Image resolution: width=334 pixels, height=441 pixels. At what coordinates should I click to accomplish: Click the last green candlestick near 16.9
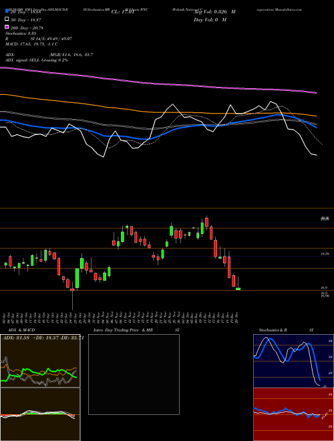[x=238, y=289]
